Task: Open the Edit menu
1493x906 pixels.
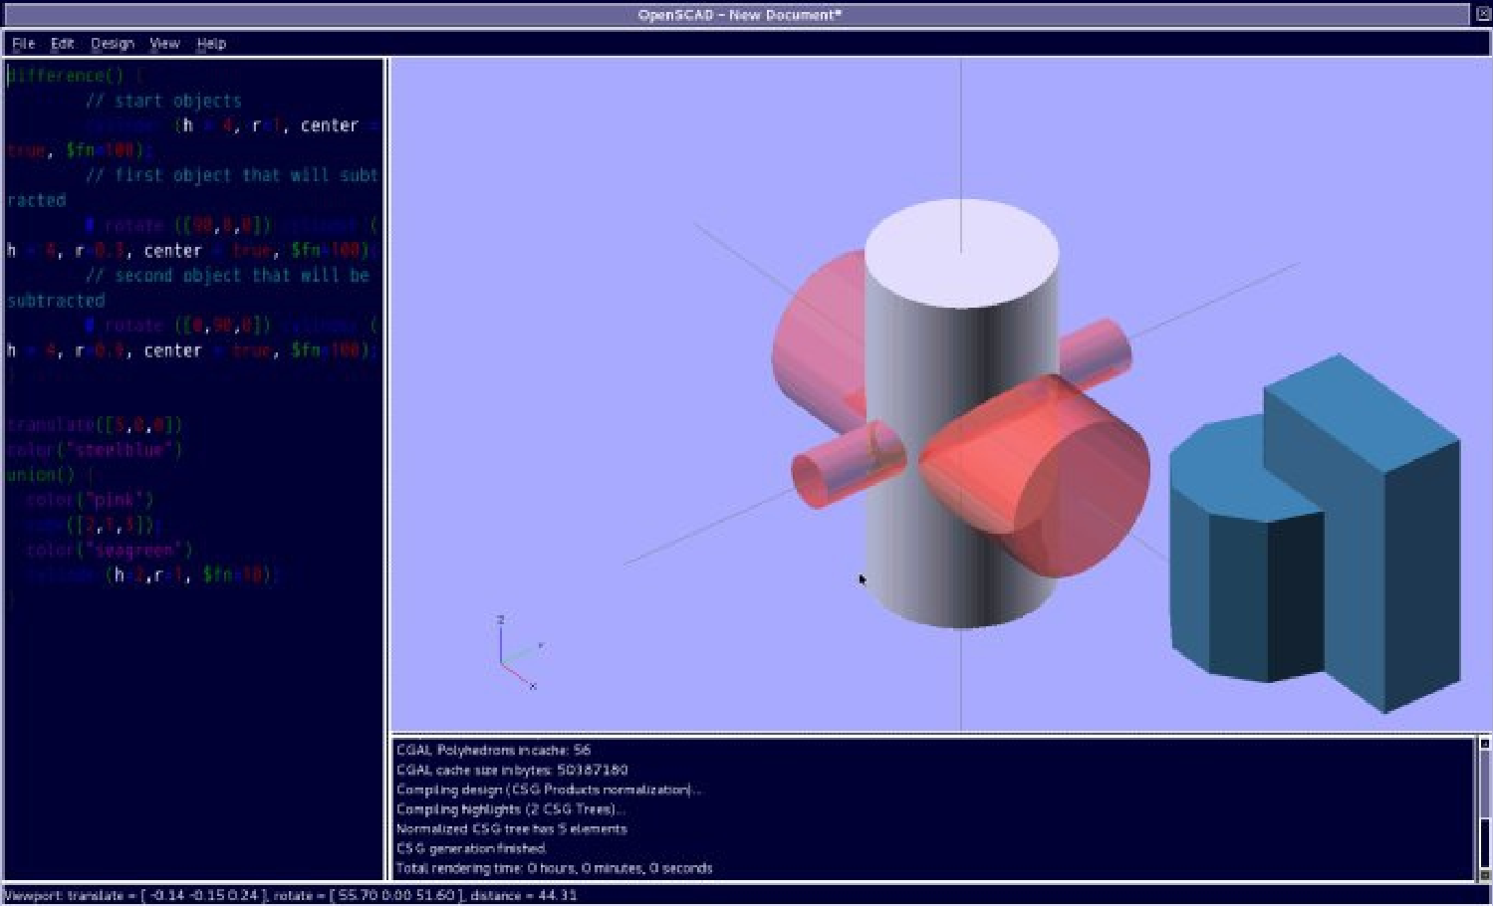Action: pos(63,44)
